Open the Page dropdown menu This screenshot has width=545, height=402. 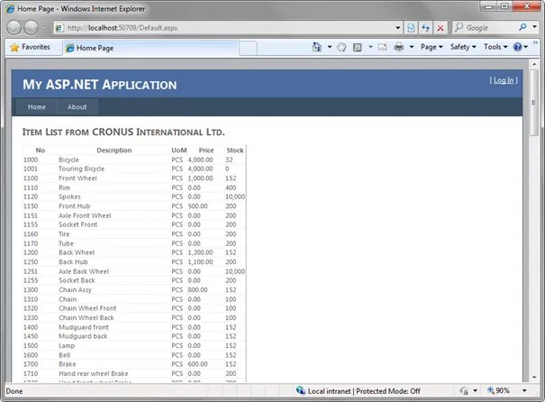(431, 47)
